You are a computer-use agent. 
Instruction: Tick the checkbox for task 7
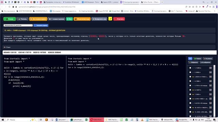point(190,94)
